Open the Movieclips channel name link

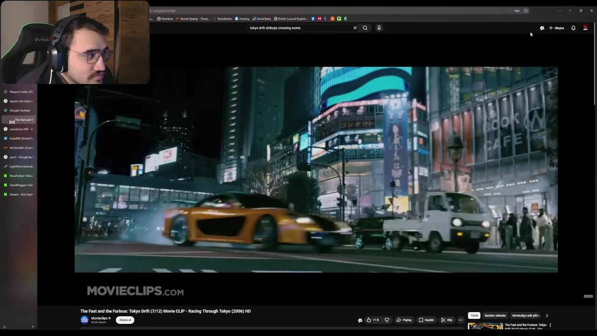(x=99, y=318)
